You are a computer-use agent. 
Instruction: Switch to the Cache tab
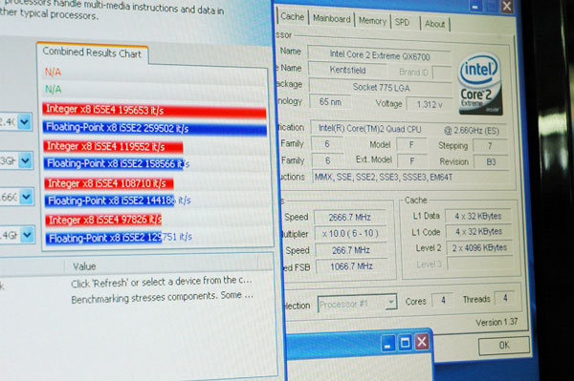click(292, 17)
